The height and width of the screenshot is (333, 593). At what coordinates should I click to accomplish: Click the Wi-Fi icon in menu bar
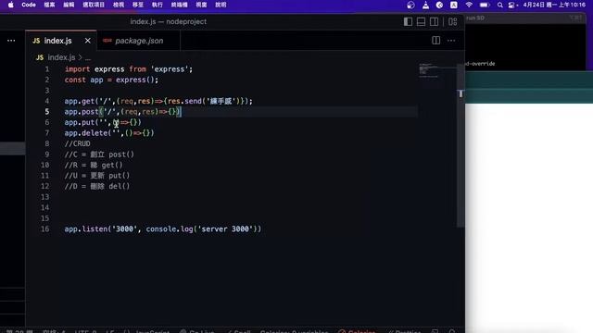469,5
